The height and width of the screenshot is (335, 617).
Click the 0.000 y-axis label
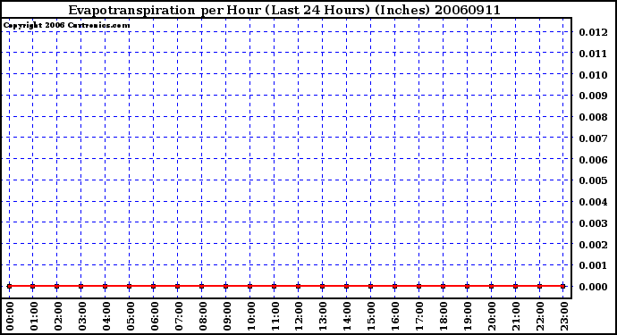click(x=593, y=287)
